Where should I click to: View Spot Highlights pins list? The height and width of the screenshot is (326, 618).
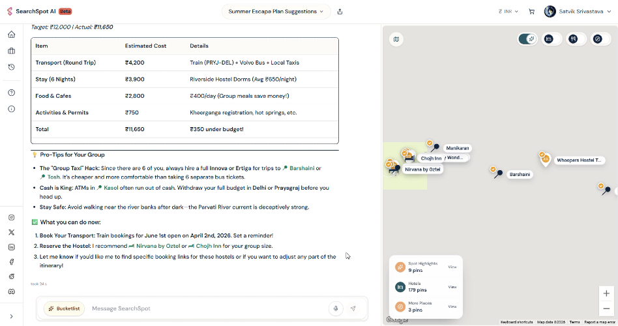coord(452,267)
